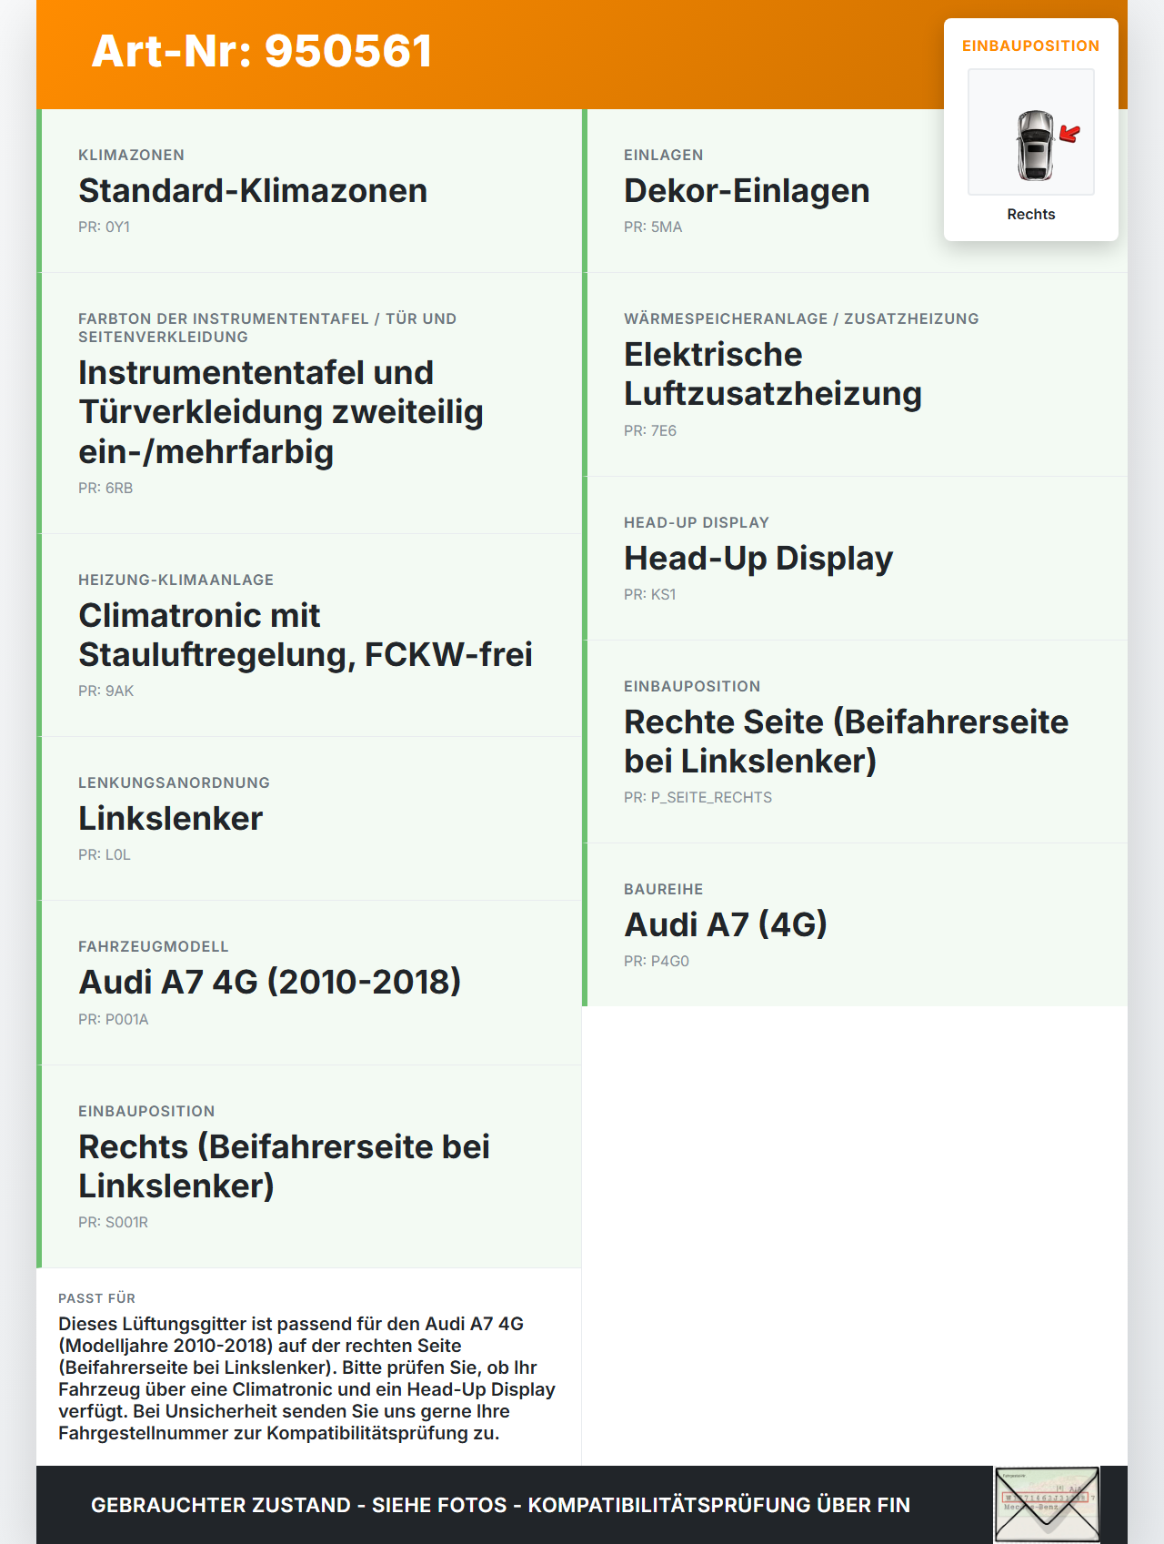This screenshot has height=1544, width=1164.
Task: Click the Rechts label under car icon
Action: click(1031, 215)
